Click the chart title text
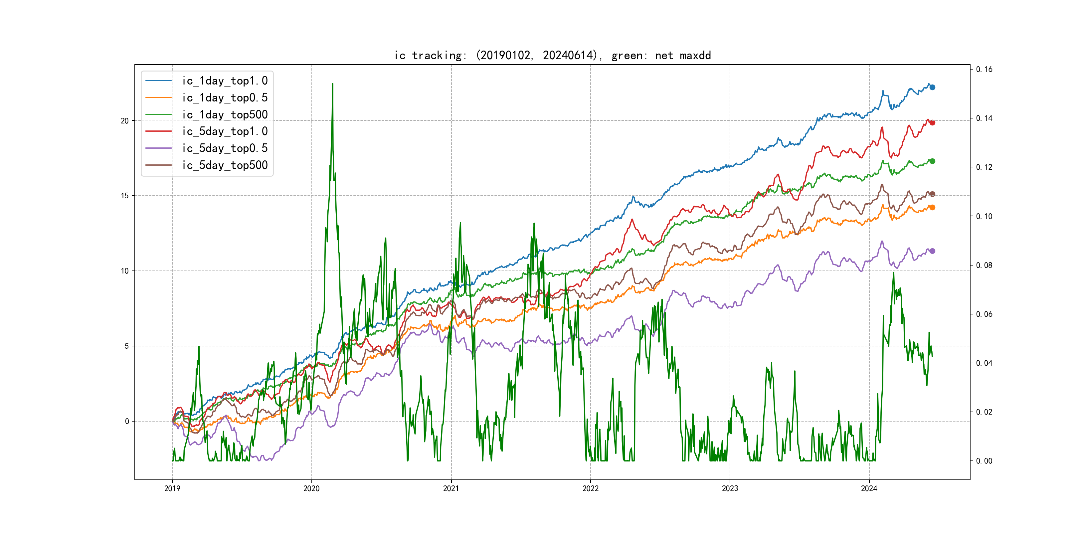This screenshot has width=1078, height=539. click(x=552, y=55)
